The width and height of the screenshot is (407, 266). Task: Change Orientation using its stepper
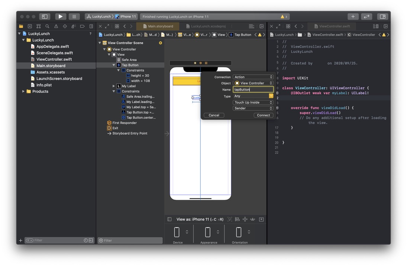click(249, 232)
